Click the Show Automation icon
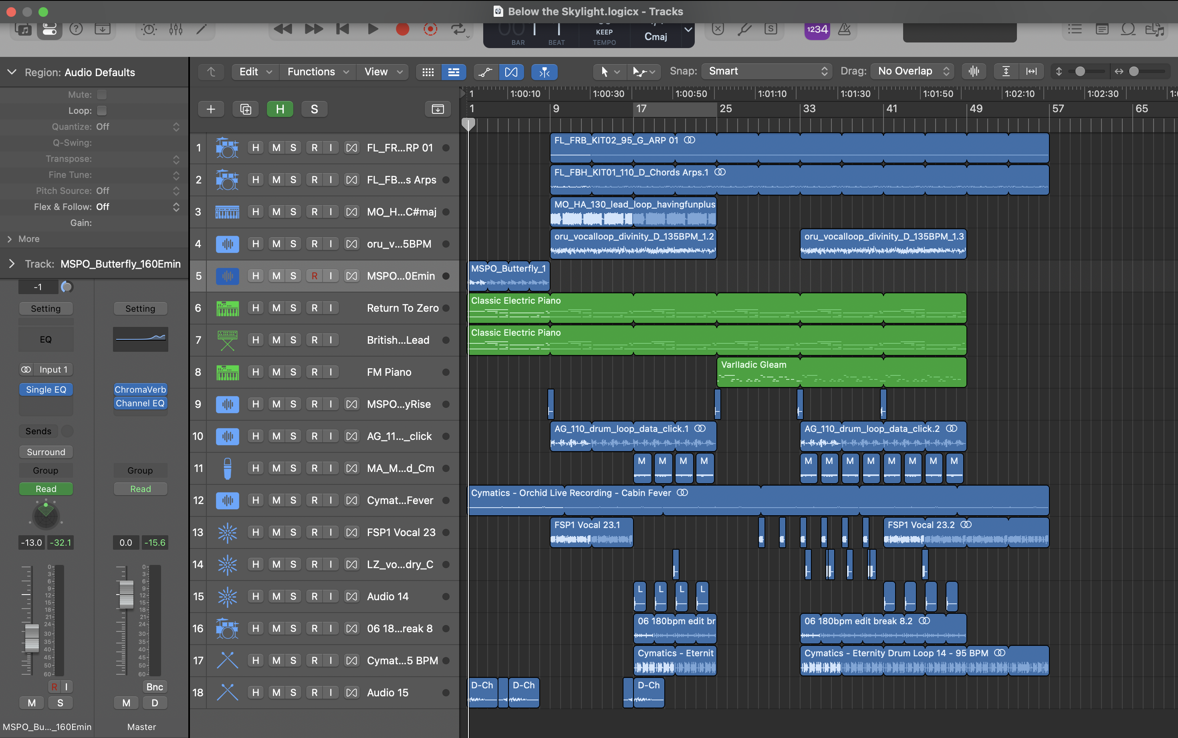The image size is (1178, 738). (485, 72)
